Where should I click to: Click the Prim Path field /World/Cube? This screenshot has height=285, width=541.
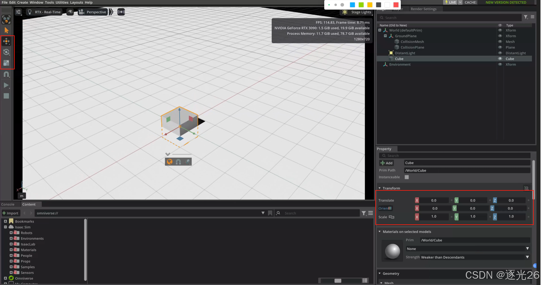467,171
